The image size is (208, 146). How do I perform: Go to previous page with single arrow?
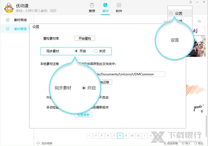pos(90,136)
